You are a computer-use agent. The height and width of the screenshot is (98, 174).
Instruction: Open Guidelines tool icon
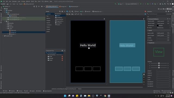pyautogui.click(x=81, y=14)
